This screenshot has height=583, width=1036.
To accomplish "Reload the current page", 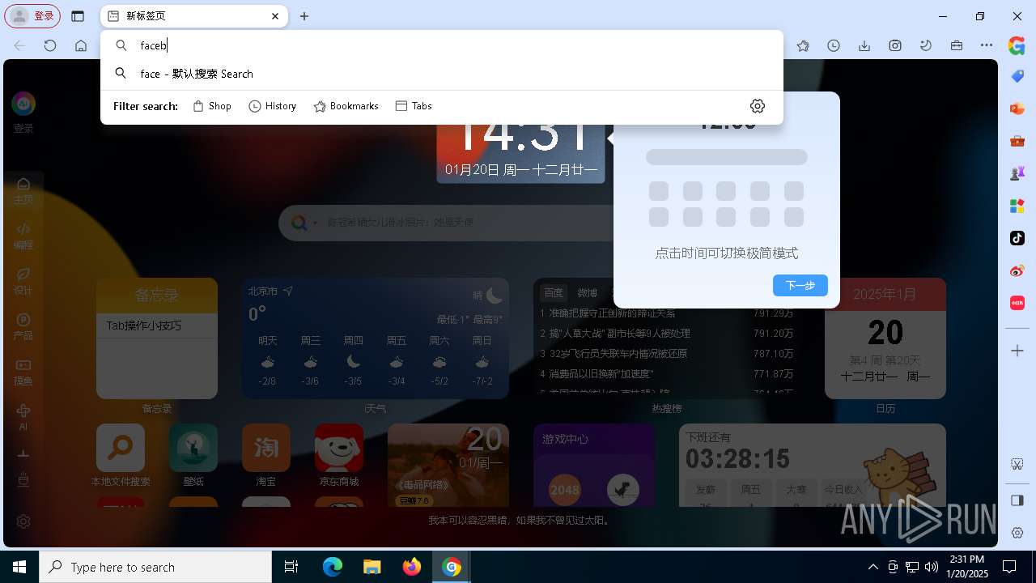I will click(x=50, y=46).
